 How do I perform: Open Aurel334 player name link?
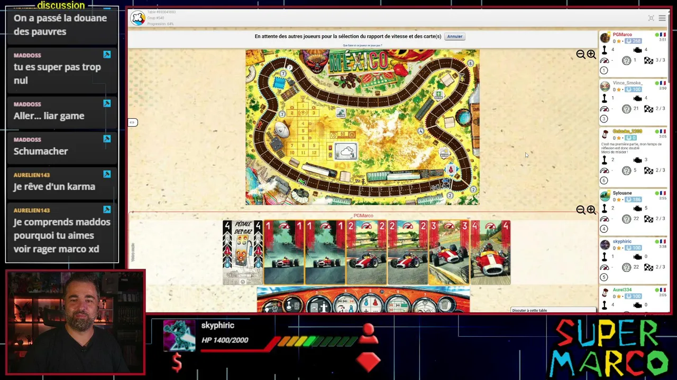point(623,290)
